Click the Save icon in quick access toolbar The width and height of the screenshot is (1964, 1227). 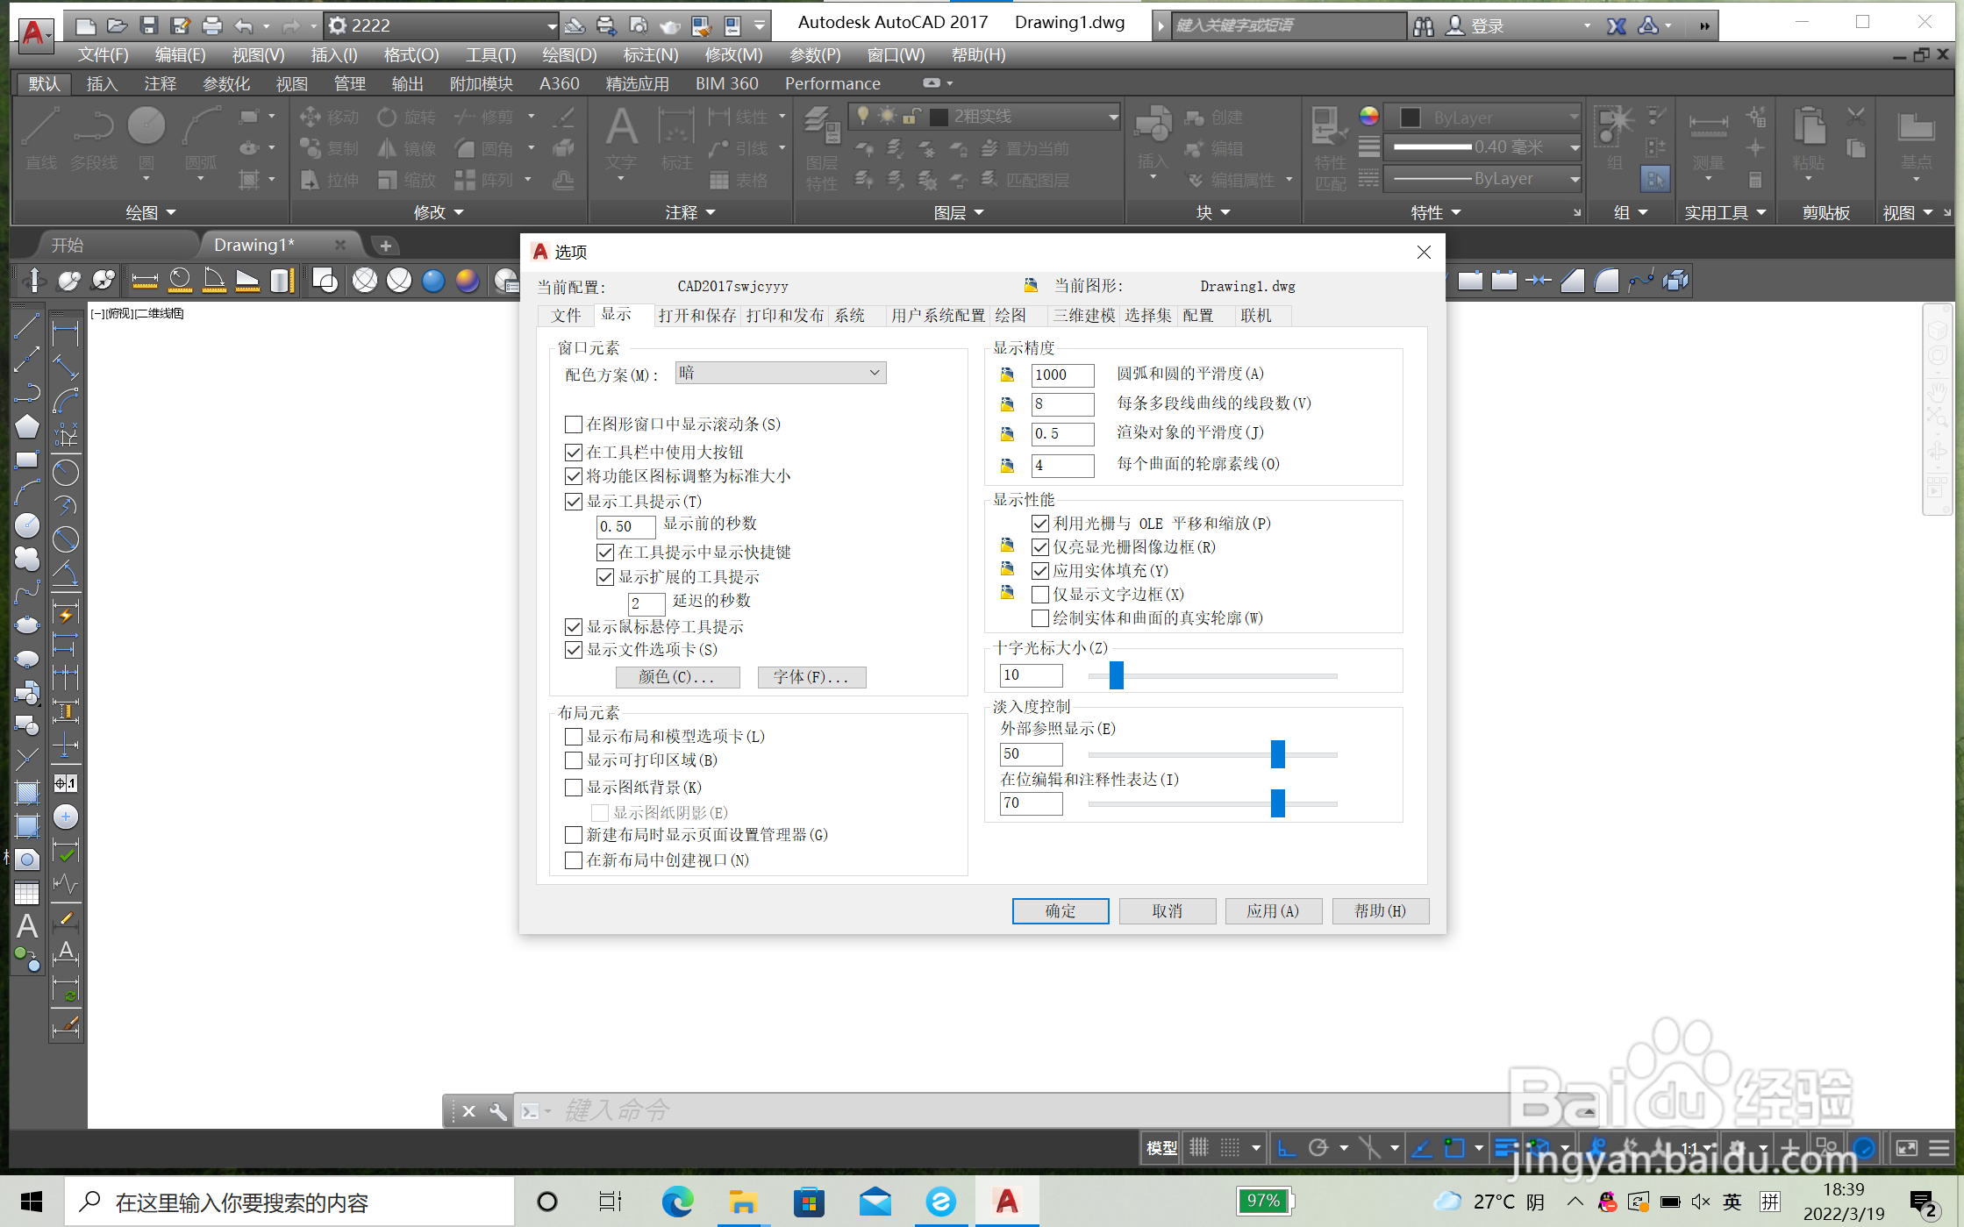pos(148,25)
